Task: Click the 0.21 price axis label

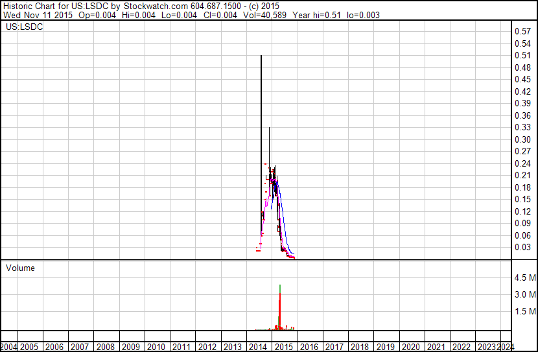Action: (523, 175)
